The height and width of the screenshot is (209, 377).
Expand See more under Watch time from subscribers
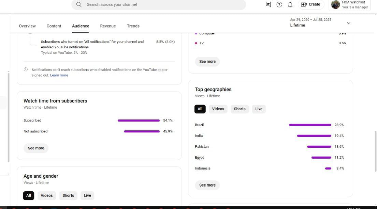36,148
